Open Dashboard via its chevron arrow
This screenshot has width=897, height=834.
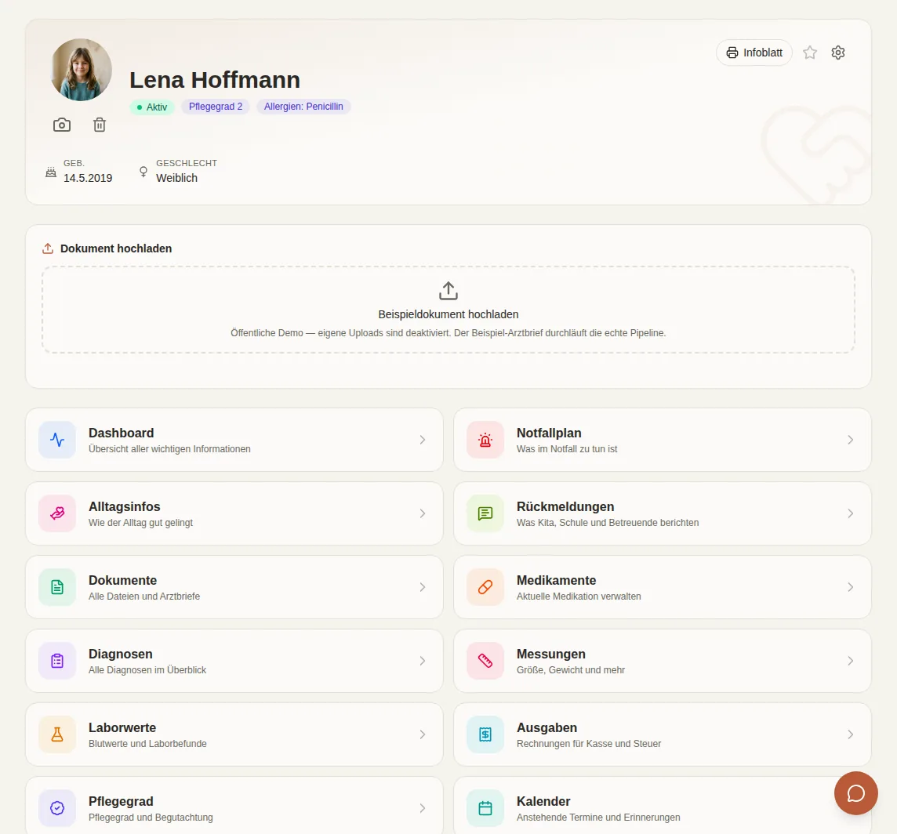pos(422,440)
